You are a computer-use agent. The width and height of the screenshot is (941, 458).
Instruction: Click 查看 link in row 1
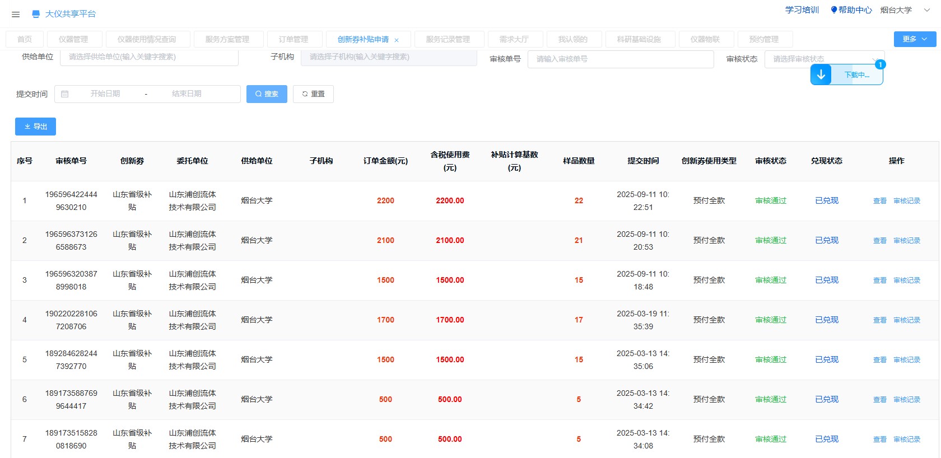[x=879, y=201]
